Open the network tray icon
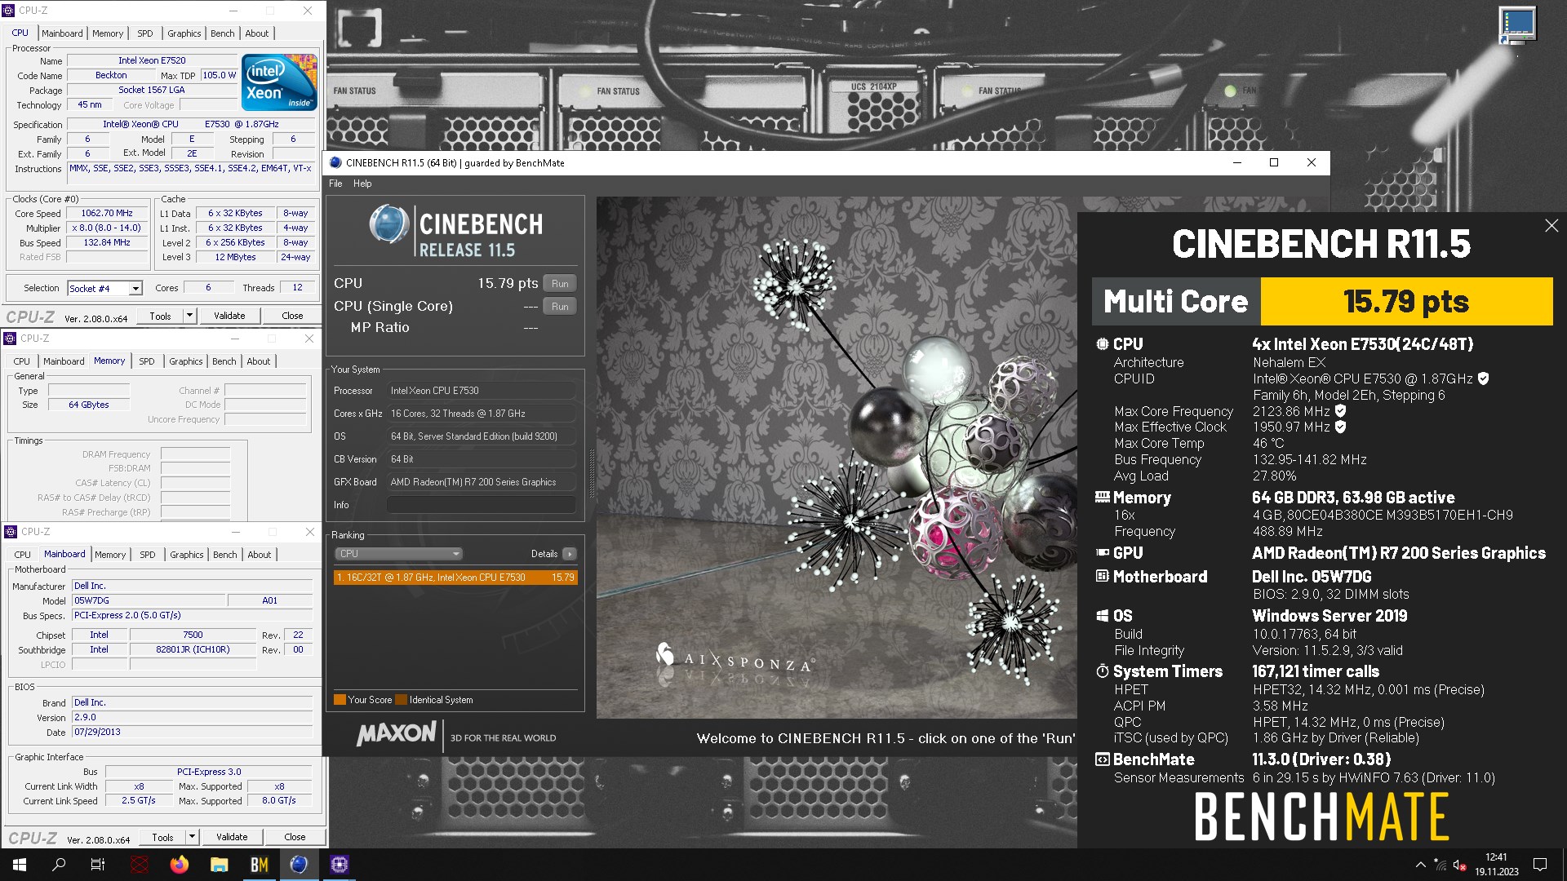This screenshot has width=1567, height=881. point(1440,866)
